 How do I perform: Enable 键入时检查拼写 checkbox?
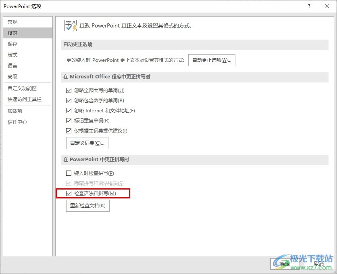click(x=69, y=173)
